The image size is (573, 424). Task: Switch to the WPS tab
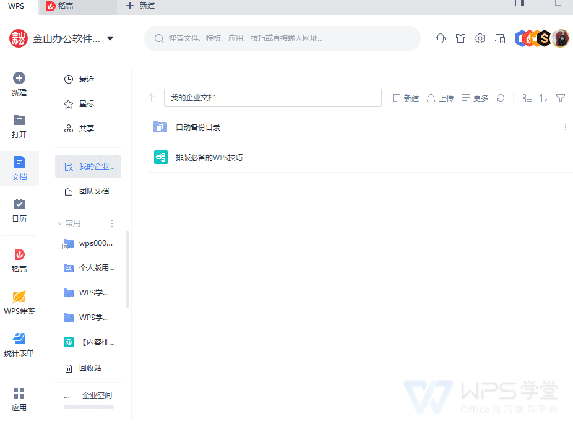point(16,6)
